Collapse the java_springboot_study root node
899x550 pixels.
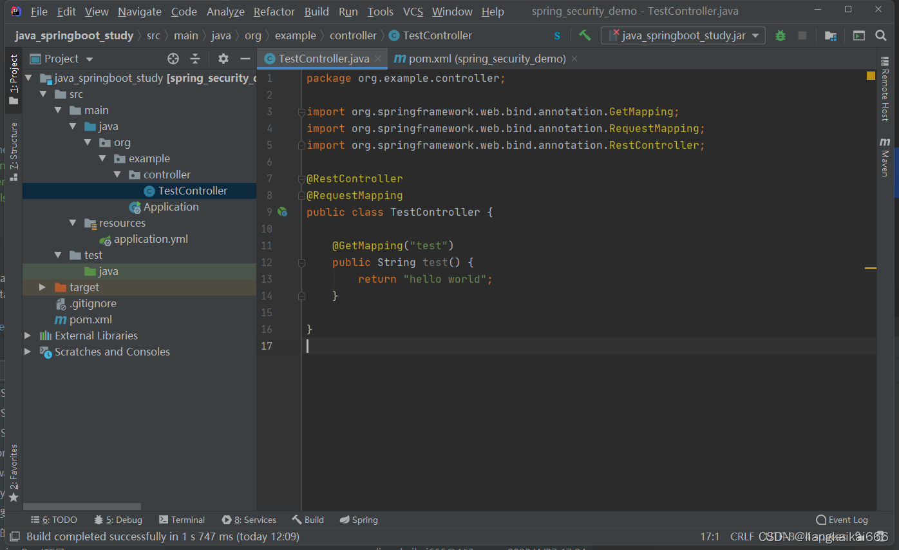pyautogui.click(x=28, y=78)
